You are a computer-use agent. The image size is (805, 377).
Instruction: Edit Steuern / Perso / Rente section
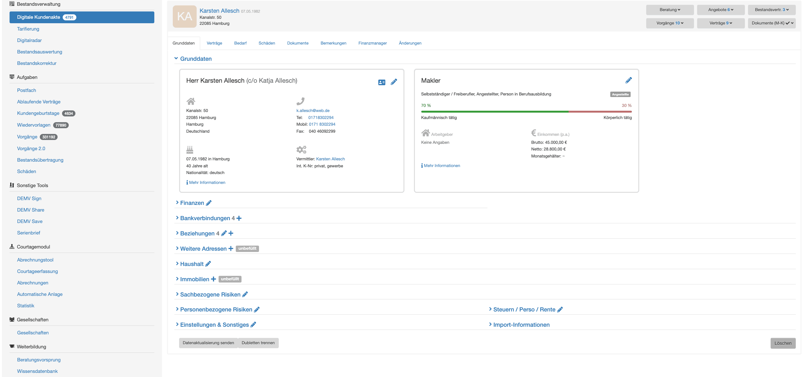[560, 310]
